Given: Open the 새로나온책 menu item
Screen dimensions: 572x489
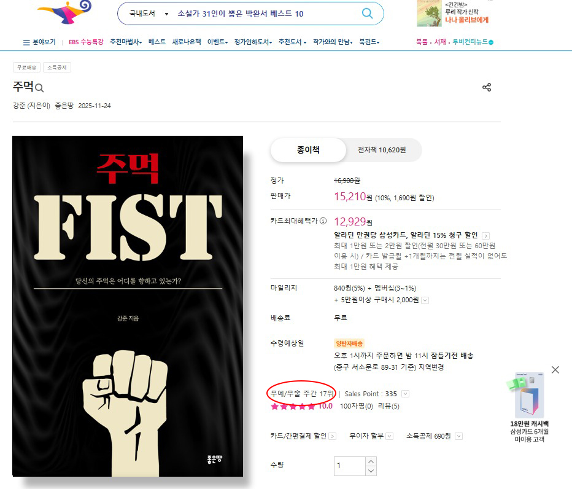Looking at the screenshot, I should [x=187, y=42].
